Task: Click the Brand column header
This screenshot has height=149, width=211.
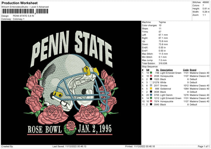Action: [x=193, y=70]
